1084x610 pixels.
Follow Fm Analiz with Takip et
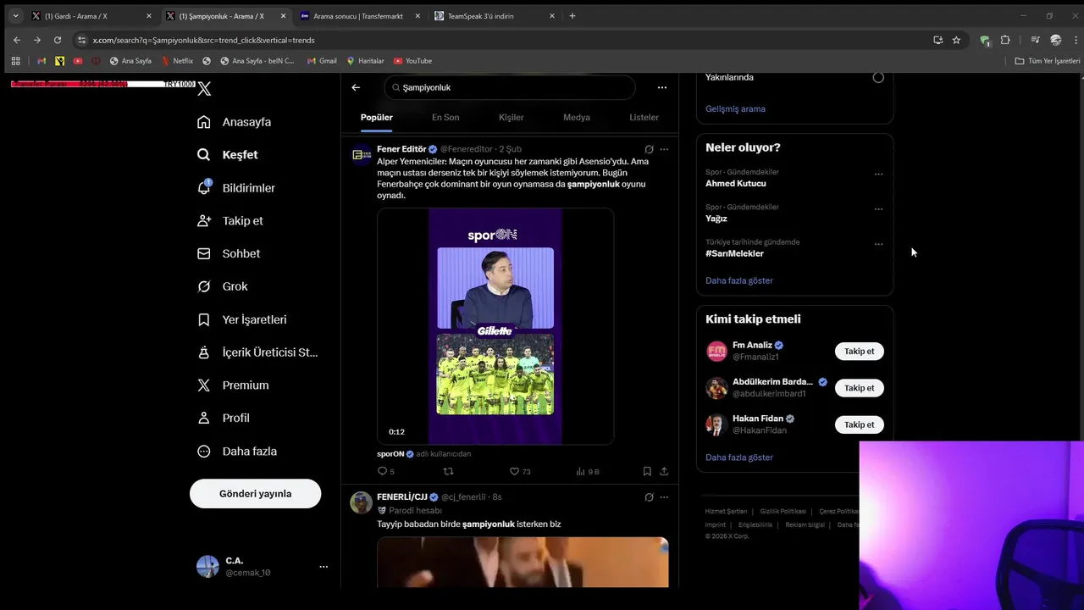(x=860, y=352)
